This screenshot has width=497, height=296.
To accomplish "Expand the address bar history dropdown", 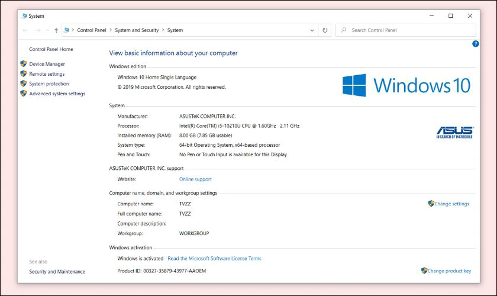I will coord(312,30).
